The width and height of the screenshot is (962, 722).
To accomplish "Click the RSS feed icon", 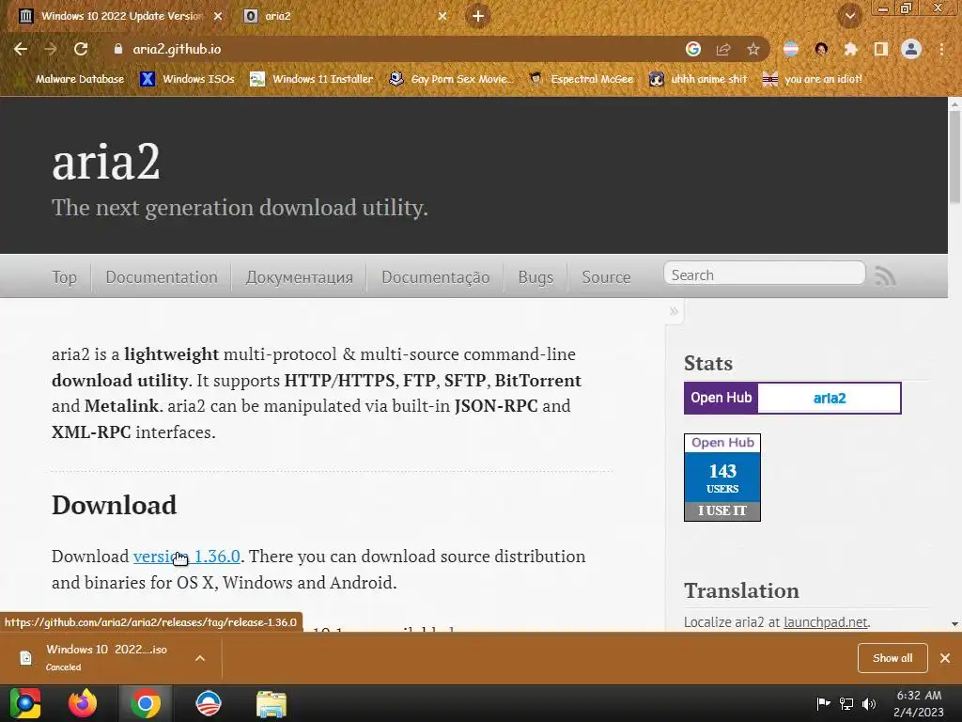I will pos(885,275).
